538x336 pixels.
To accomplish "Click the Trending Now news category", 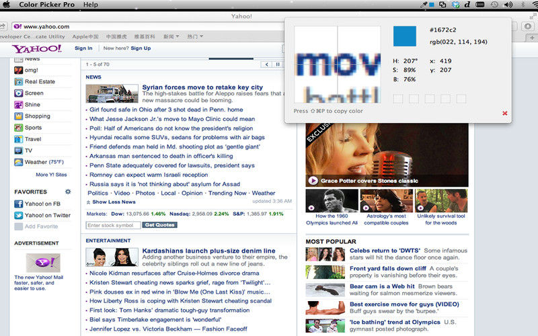I will 227,193.
